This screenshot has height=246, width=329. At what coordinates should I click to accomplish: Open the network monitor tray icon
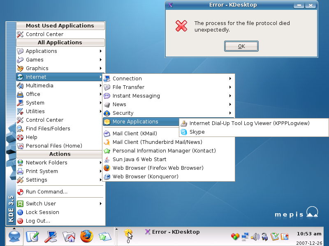245,237
